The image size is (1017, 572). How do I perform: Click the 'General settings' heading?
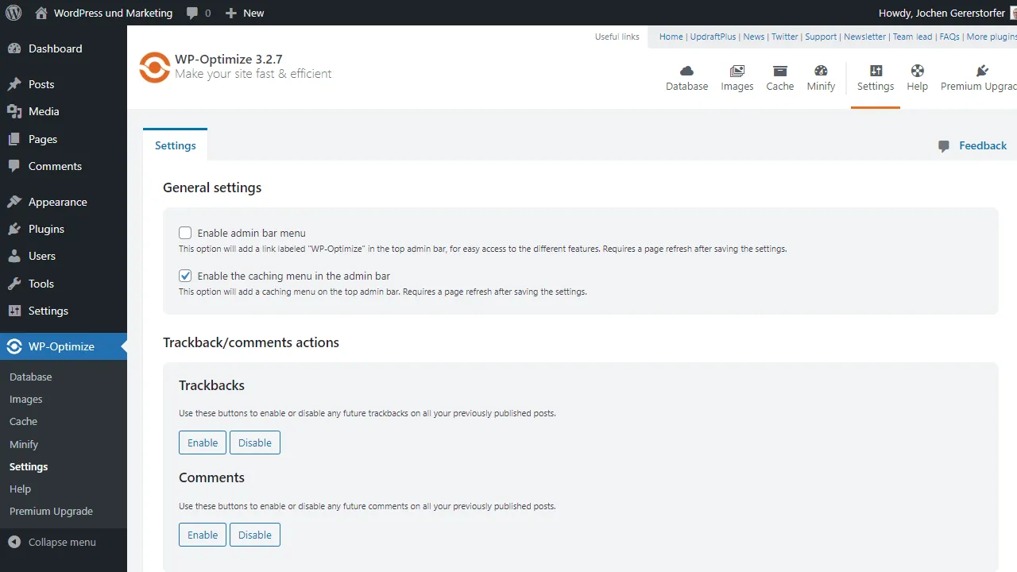coord(212,187)
